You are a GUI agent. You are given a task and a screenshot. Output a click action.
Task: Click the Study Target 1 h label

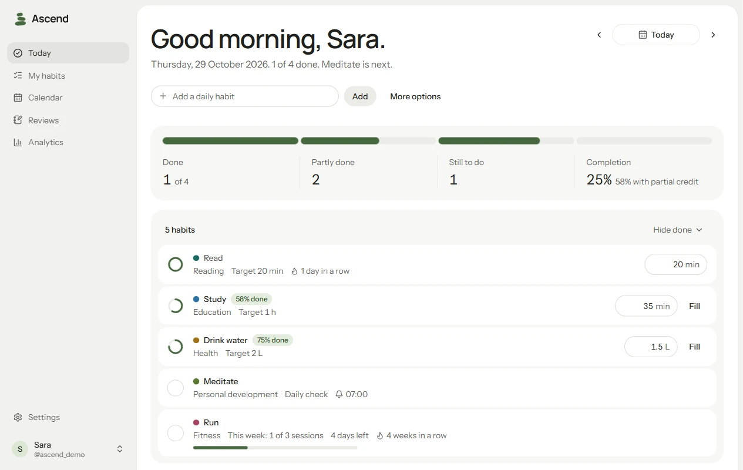(x=257, y=313)
